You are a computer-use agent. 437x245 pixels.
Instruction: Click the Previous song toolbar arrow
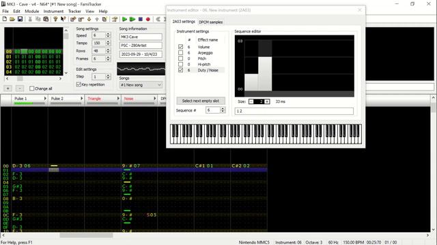click(x=158, y=19)
